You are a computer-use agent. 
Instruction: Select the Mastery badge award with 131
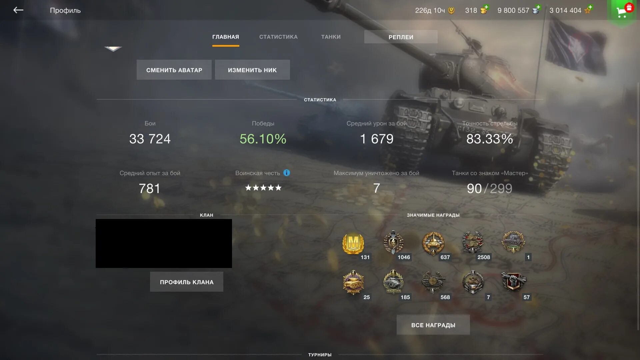tap(353, 243)
